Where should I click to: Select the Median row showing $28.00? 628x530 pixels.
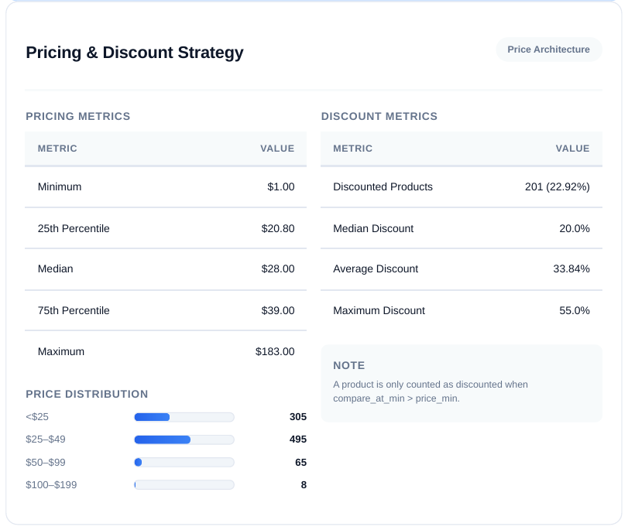pos(166,269)
